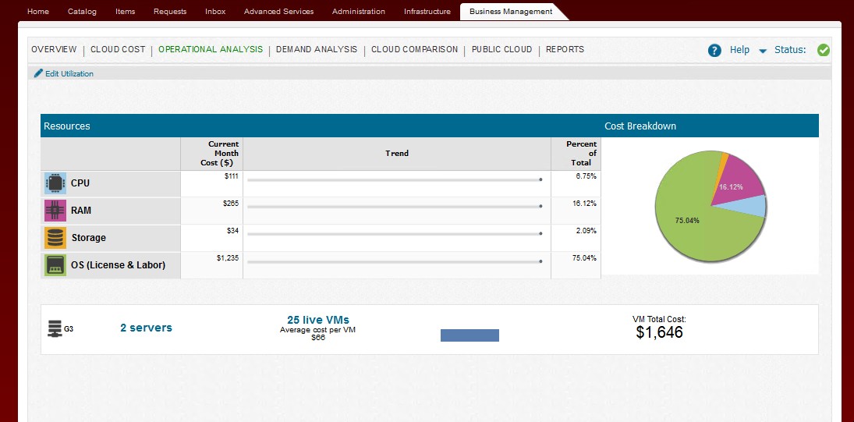
Task: Click the Storage database icon
Action: pos(55,238)
